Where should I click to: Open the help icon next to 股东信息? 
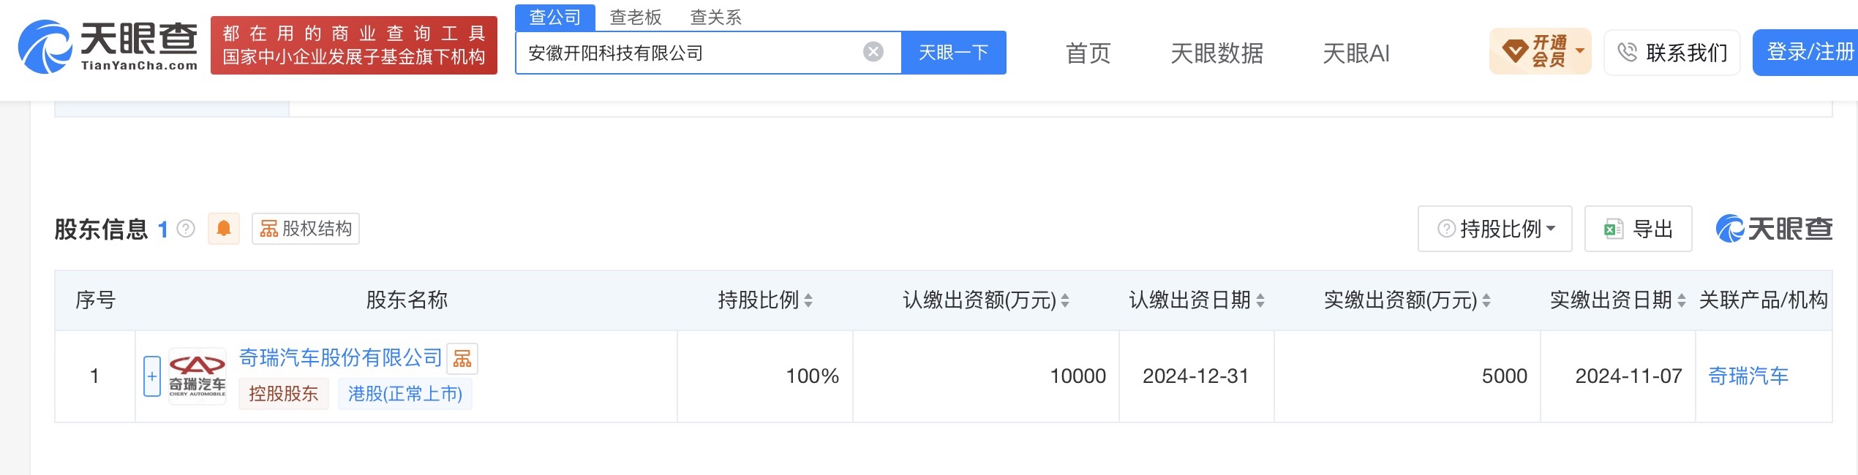point(187,229)
